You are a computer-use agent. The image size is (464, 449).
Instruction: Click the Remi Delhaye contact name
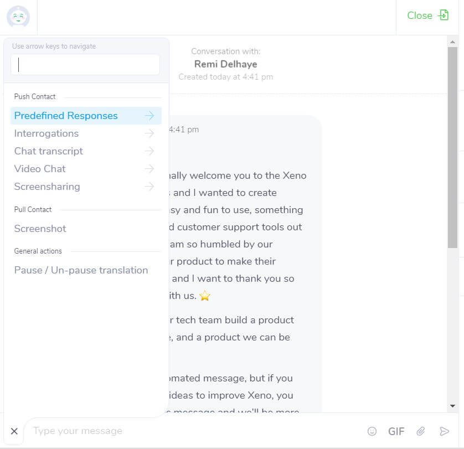(225, 64)
